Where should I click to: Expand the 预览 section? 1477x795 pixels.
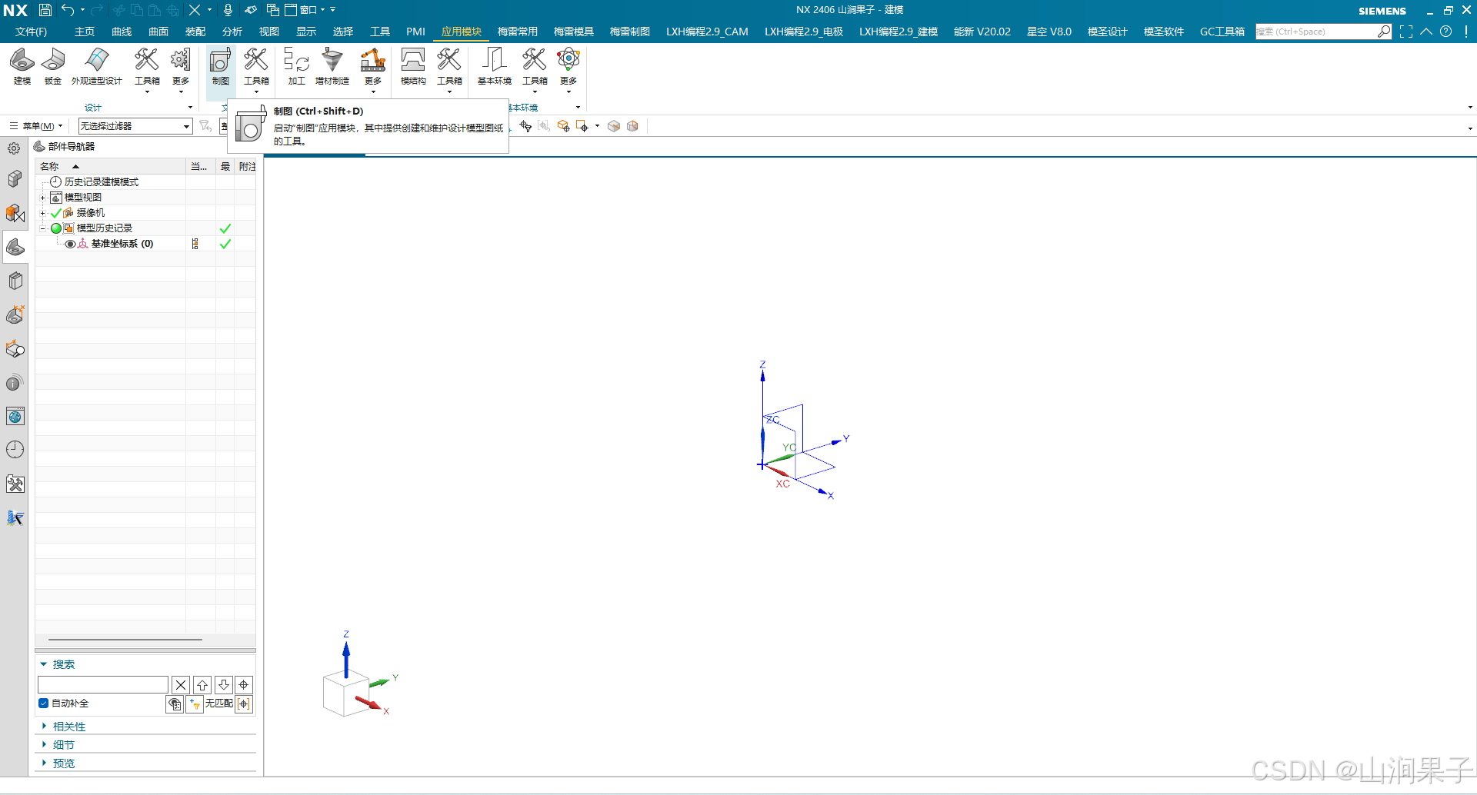click(x=44, y=763)
